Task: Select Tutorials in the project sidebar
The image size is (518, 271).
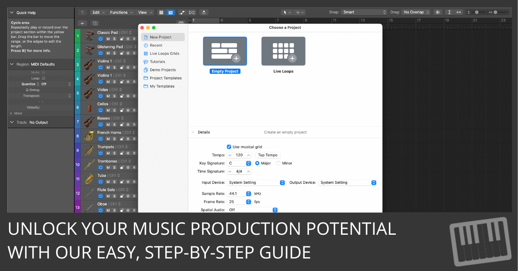Action: click(157, 62)
